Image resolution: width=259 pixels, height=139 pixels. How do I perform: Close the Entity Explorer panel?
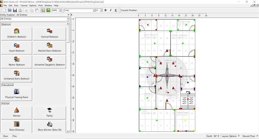pyautogui.click(x=68, y=15)
